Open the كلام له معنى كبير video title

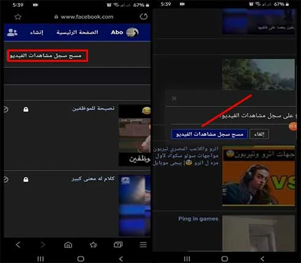coord(93,179)
